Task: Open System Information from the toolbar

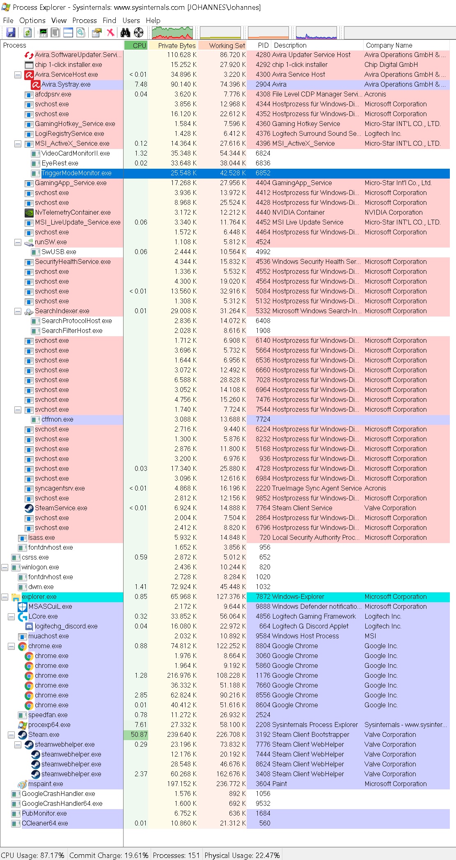Action: click(43, 32)
